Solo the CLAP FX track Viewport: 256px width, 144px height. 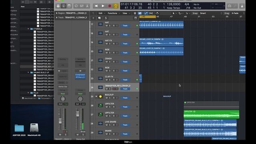point(110,80)
